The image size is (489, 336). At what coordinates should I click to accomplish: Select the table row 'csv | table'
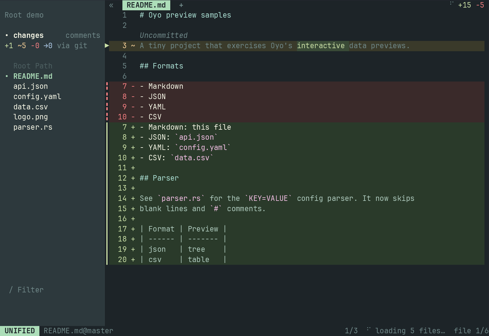(297, 260)
